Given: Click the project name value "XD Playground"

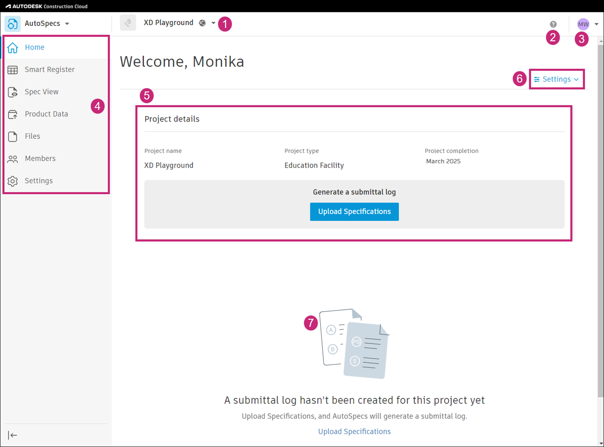Looking at the screenshot, I should click(x=169, y=166).
